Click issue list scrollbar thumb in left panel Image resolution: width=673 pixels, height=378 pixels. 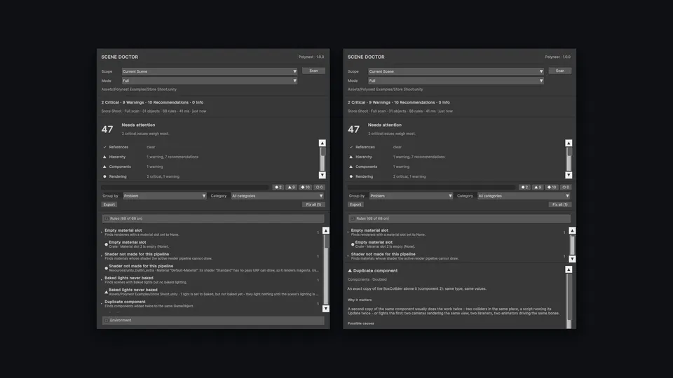click(x=326, y=241)
